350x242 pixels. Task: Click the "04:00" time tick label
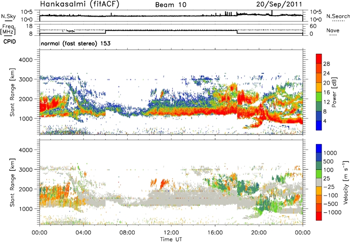click(x=83, y=233)
